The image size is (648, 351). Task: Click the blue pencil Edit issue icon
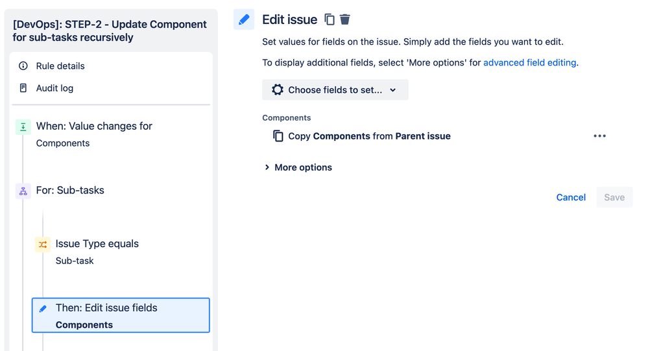(244, 19)
